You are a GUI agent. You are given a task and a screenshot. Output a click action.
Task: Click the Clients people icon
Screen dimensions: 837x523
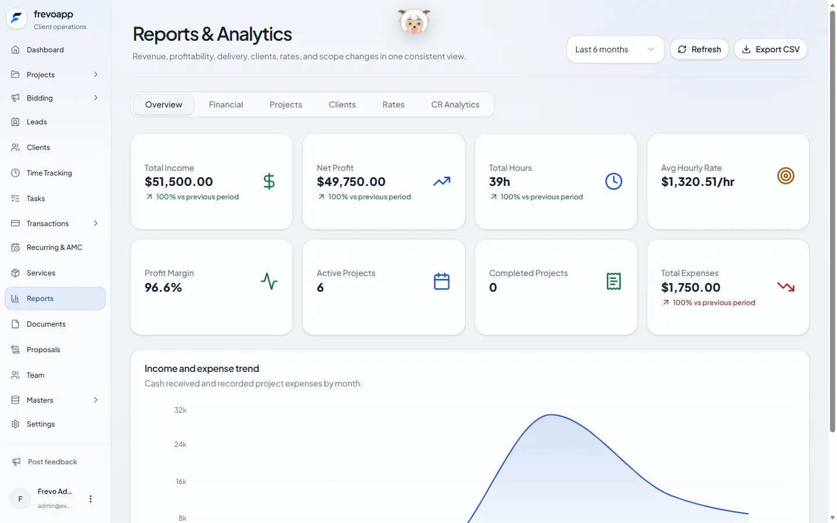tap(16, 148)
